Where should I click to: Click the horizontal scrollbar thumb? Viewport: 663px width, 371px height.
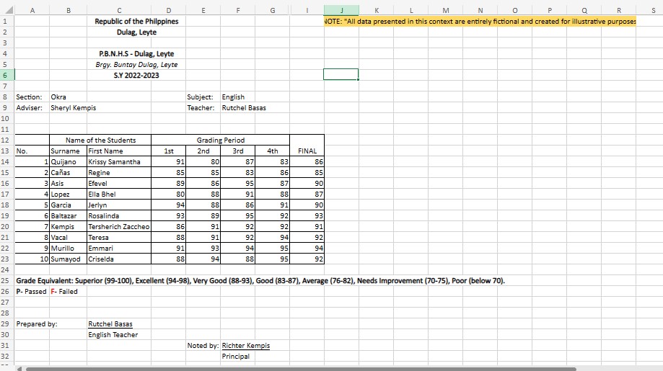coord(301,368)
